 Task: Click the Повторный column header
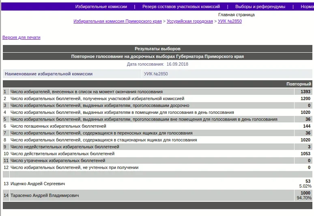299,84
